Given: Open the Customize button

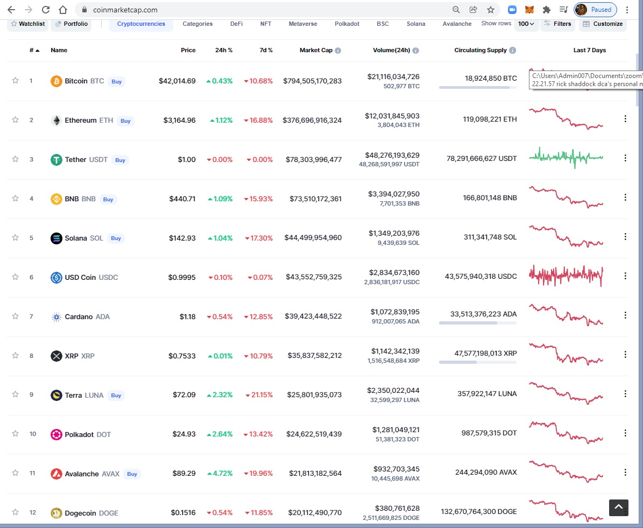Looking at the screenshot, I should [x=603, y=24].
